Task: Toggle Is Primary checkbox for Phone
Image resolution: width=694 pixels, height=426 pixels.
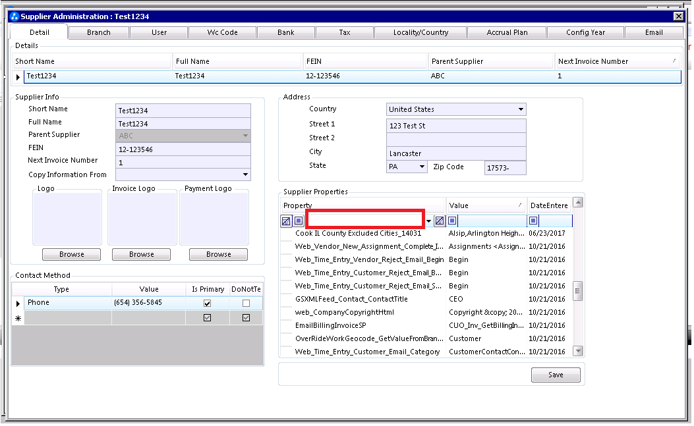Action: click(x=207, y=304)
